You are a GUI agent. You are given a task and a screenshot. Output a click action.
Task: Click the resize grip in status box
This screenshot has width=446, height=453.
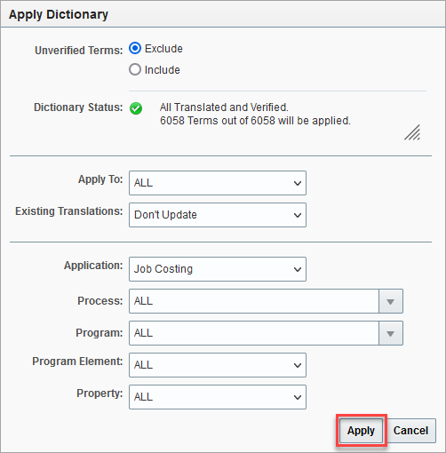[x=412, y=132]
